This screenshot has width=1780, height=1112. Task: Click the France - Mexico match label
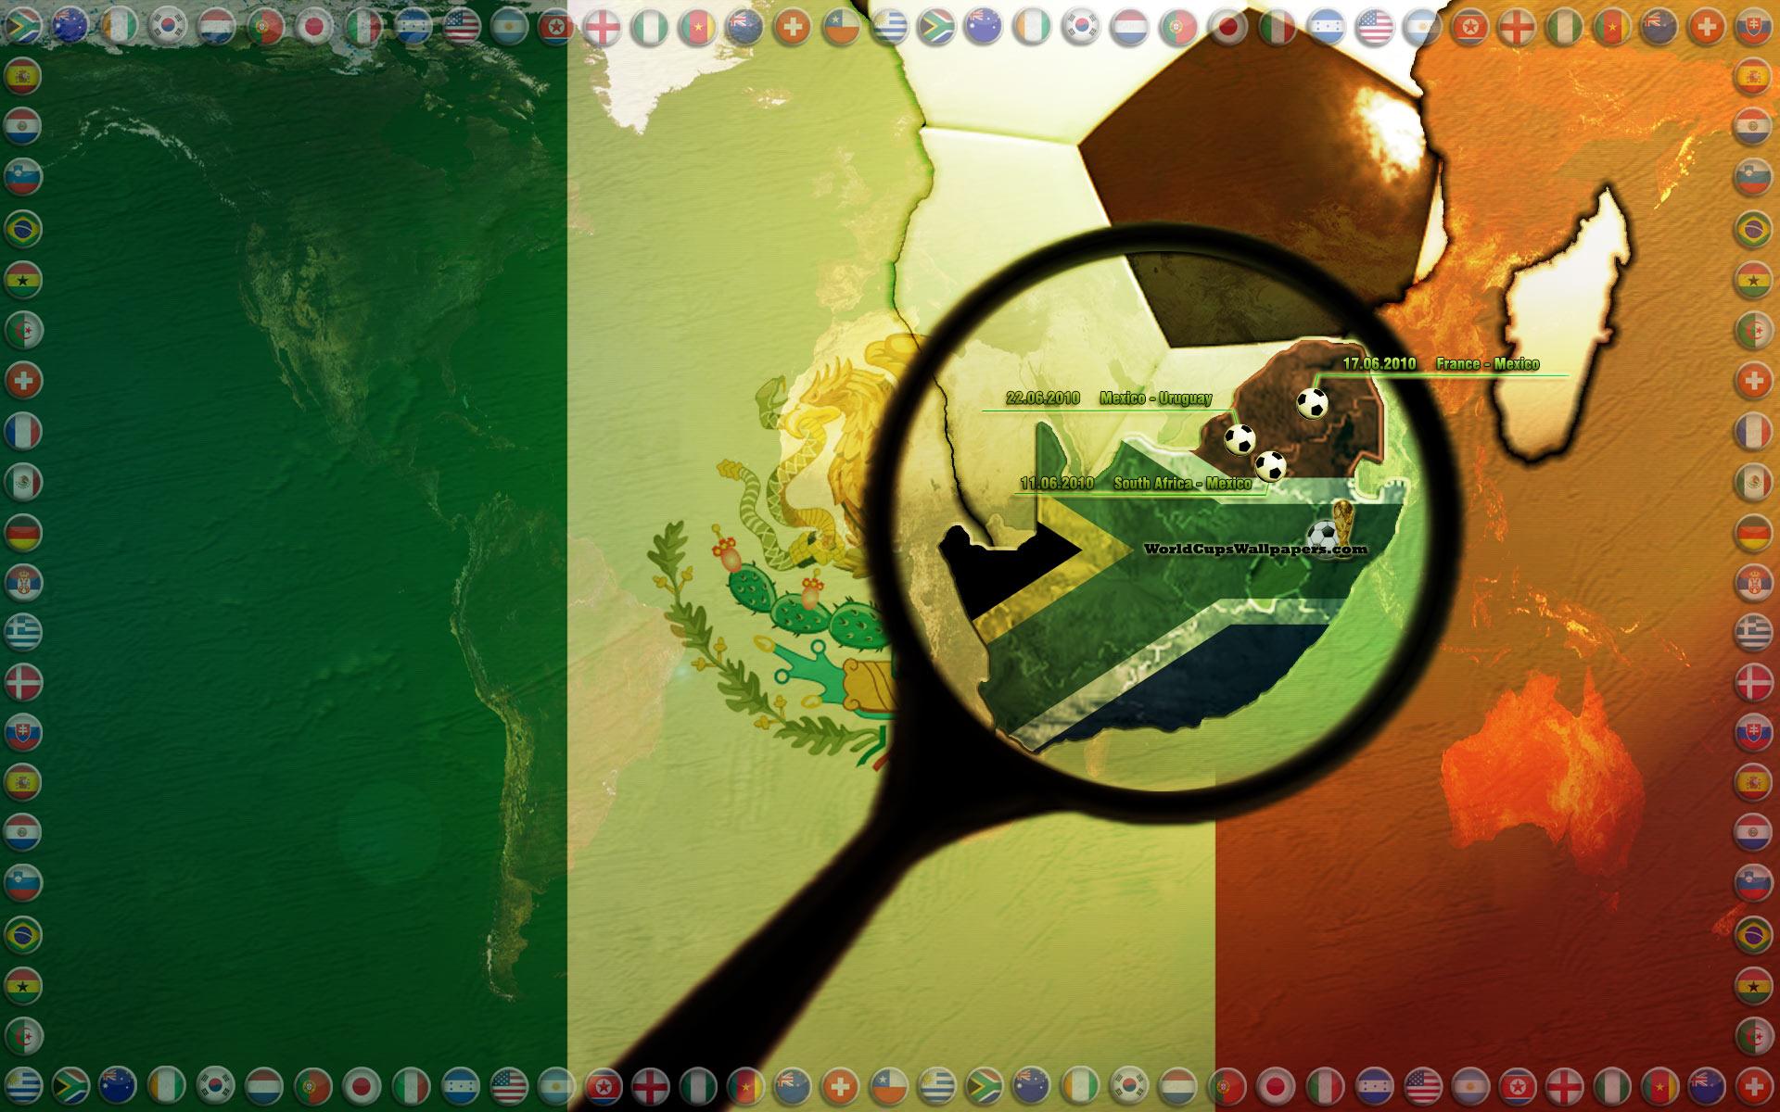coord(1487,364)
